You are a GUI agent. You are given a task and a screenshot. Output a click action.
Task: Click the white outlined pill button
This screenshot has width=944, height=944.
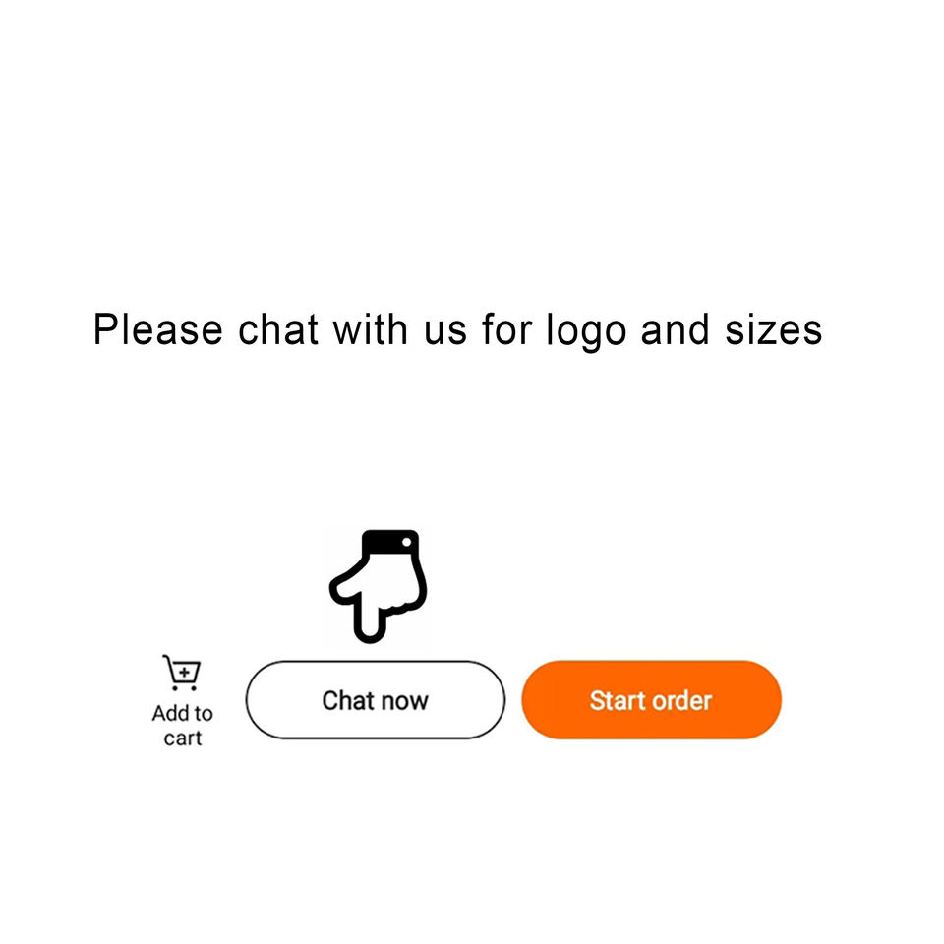click(x=375, y=699)
